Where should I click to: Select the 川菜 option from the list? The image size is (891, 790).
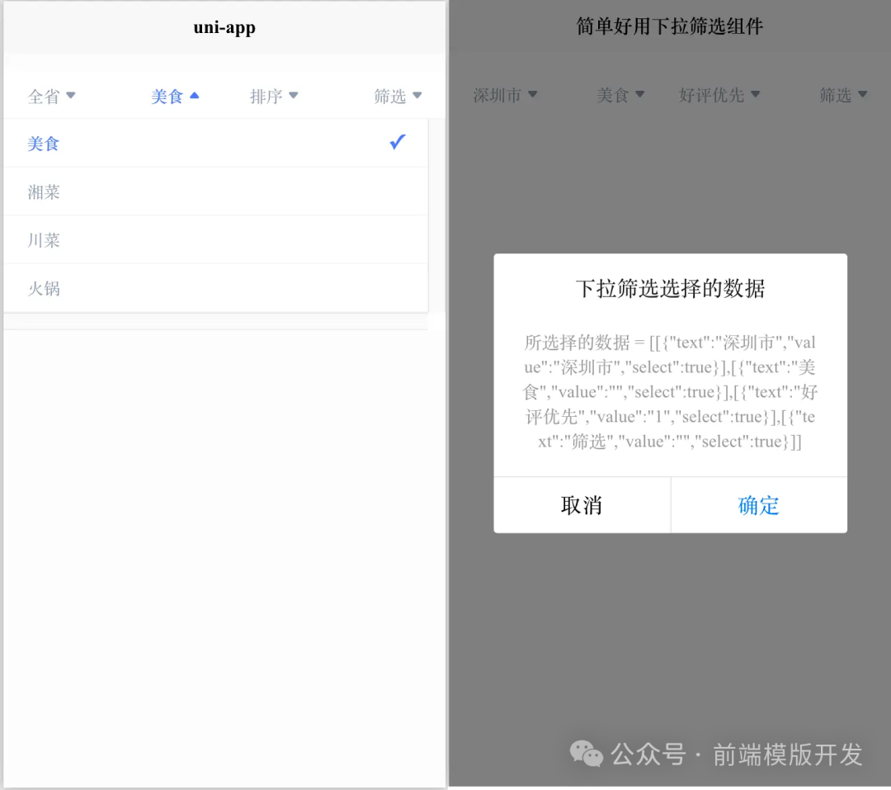(x=43, y=240)
